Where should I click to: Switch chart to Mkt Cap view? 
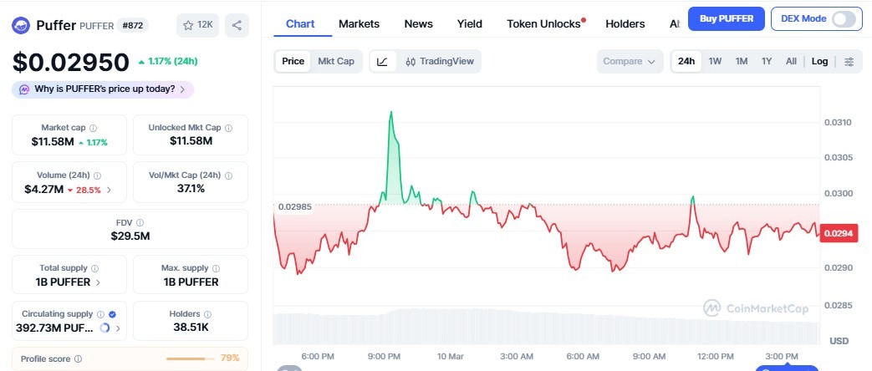pyautogui.click(x=336, y=61)
